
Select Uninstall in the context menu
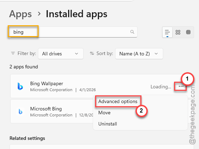(x=108, y=124)
